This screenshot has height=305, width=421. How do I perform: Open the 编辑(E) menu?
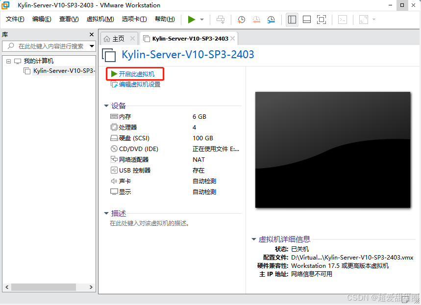(42, 19)
